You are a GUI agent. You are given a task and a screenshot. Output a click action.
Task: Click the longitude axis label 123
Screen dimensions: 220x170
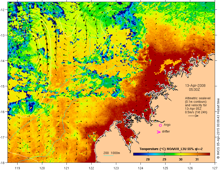coord(116,168)
